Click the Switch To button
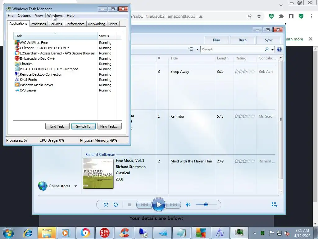This screenshot has height=239, width=318. 83,126
